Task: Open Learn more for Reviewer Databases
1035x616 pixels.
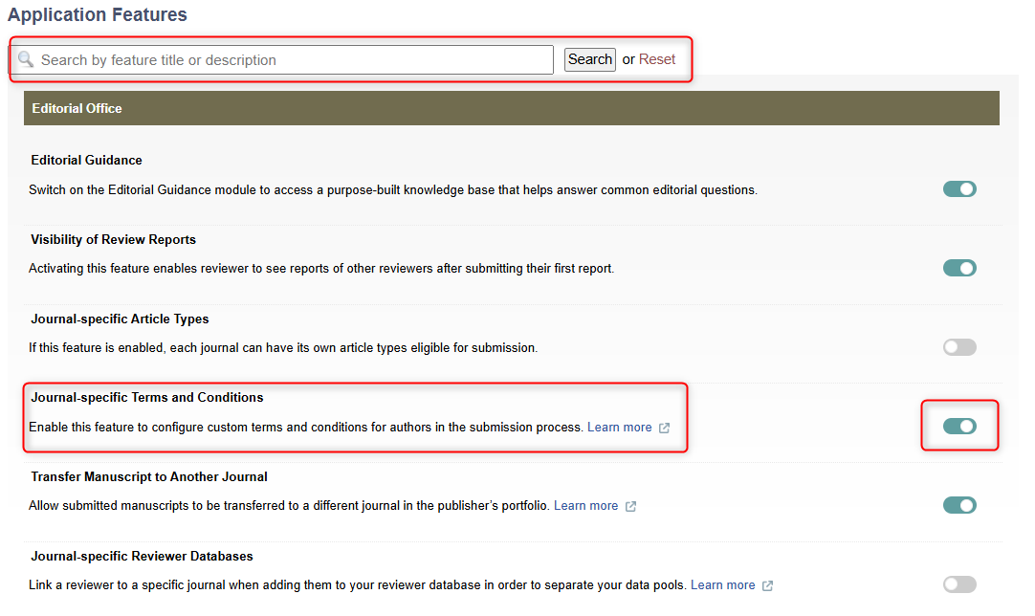Action: click(x=722, y=585)
